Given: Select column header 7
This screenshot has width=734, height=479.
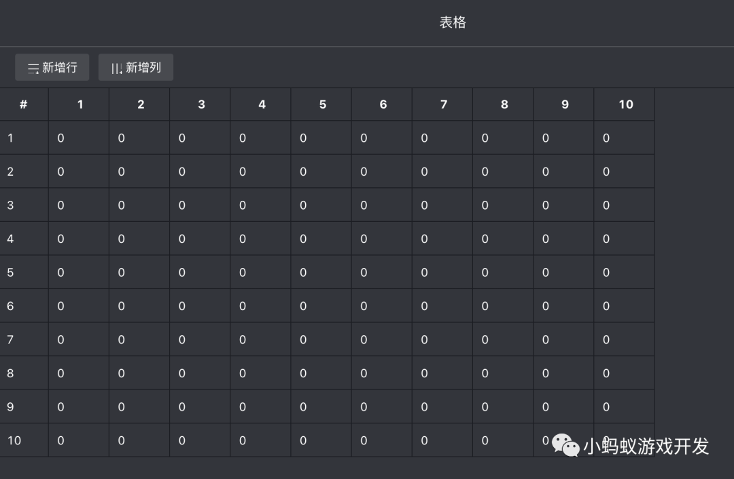Looking at the screenshot, I should tap(442, 104).
